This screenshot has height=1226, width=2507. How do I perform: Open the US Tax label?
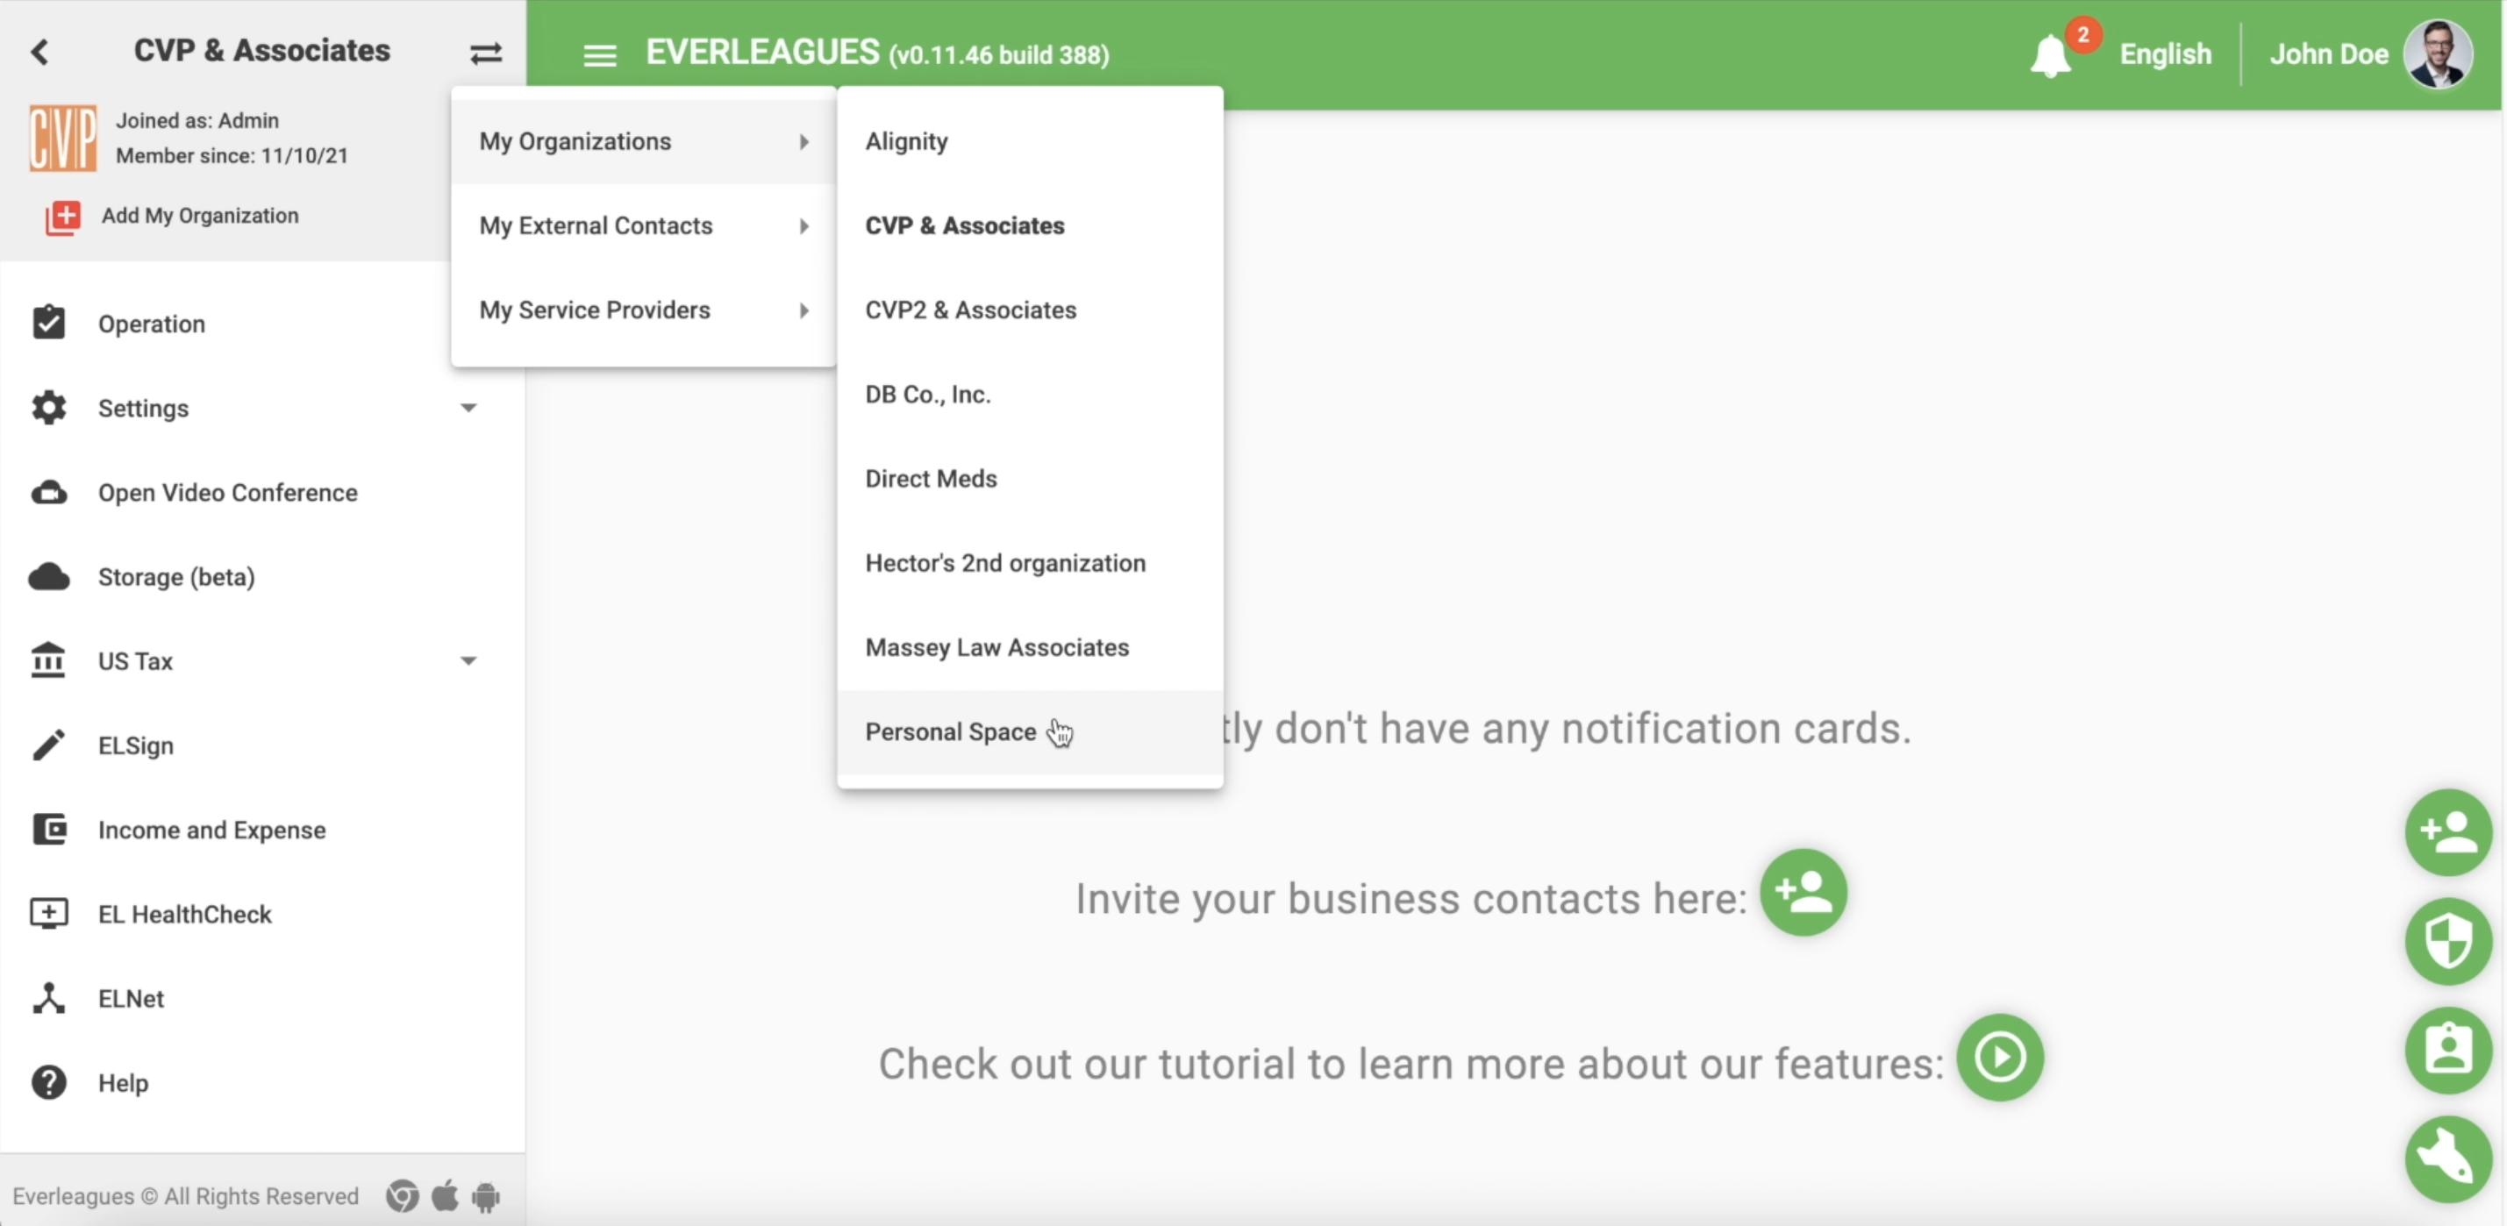pos(135,661)
